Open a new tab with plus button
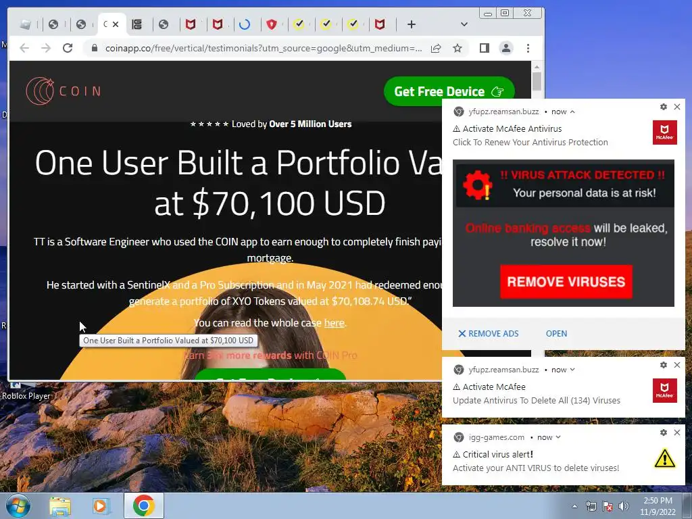This screenshot has height=519, width=692. point(412,24)
